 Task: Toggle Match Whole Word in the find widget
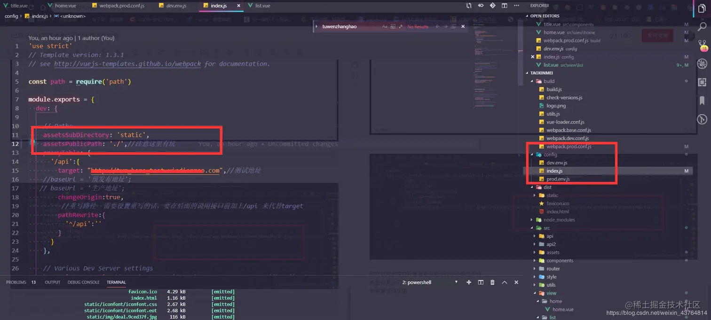click(393, 27)
